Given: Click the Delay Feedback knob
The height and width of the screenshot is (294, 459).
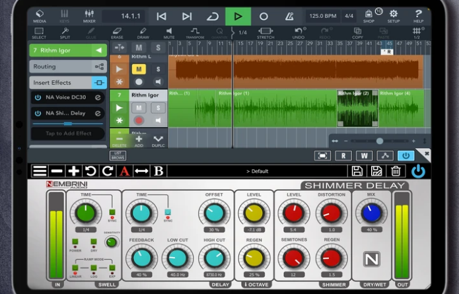Looking at the screenshot, I should pos(141,258).
